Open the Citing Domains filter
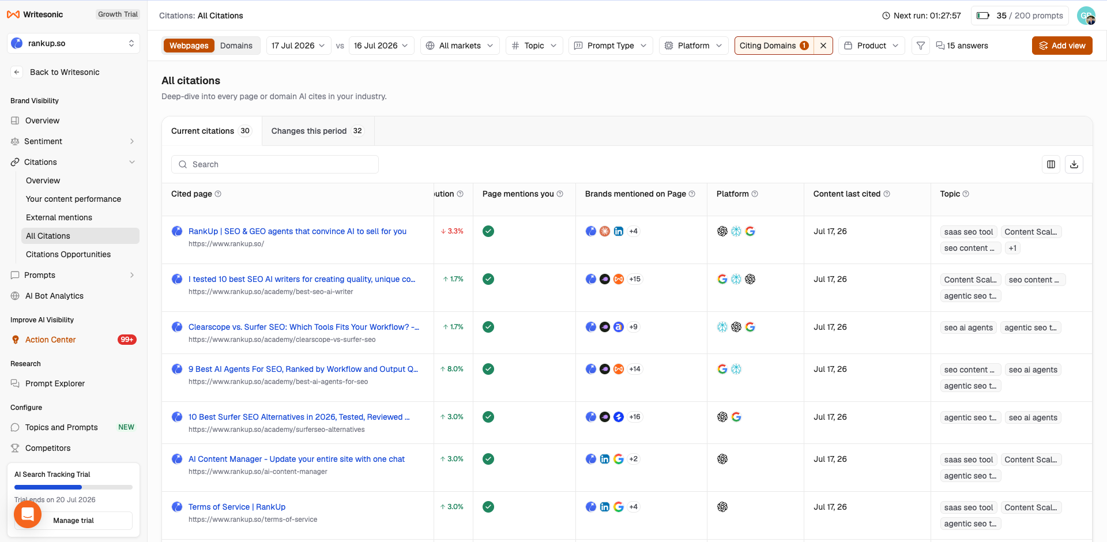 pyautogui.click(x=774, y=46)
